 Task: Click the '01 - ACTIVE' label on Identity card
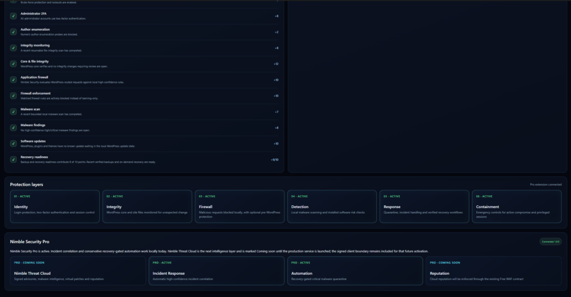22,196
